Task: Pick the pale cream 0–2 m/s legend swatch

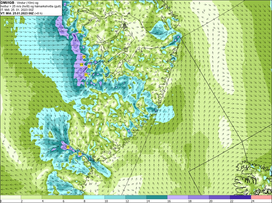Action: (x=11, y=197)
